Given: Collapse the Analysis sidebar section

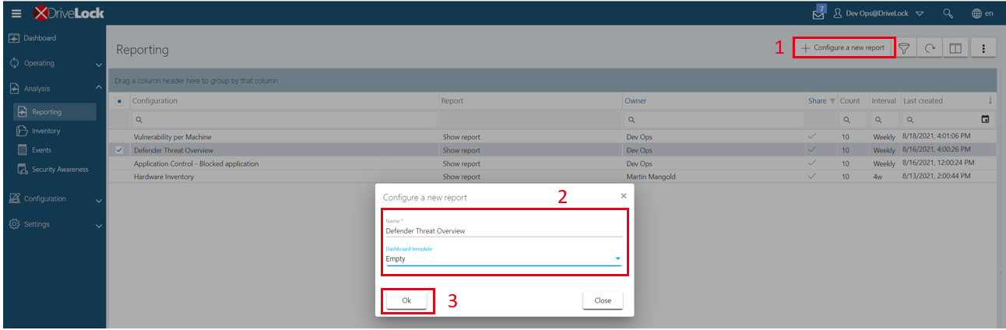Looking at the screenshot, I should (x=99, y=88).
